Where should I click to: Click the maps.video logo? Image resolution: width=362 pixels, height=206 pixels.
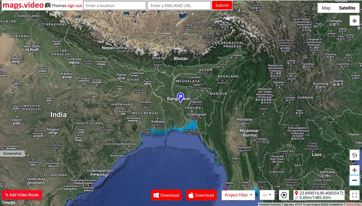coord(23,5)
